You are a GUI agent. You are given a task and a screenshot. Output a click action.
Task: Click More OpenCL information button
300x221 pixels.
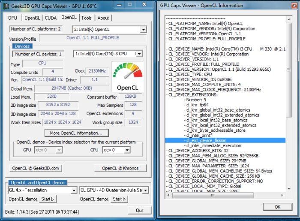coord(77,133)
